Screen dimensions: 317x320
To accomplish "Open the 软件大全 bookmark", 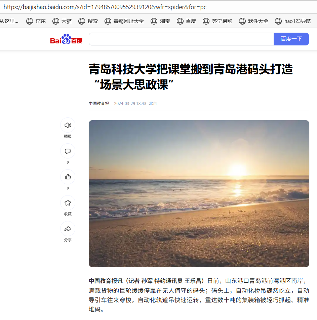I will coord(253,21).
